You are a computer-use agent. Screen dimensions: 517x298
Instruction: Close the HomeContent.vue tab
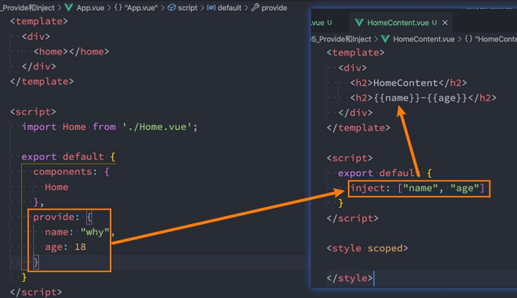[x=445, y=23]
